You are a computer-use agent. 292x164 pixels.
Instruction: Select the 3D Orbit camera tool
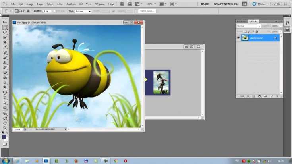click(x=5, y=118)
